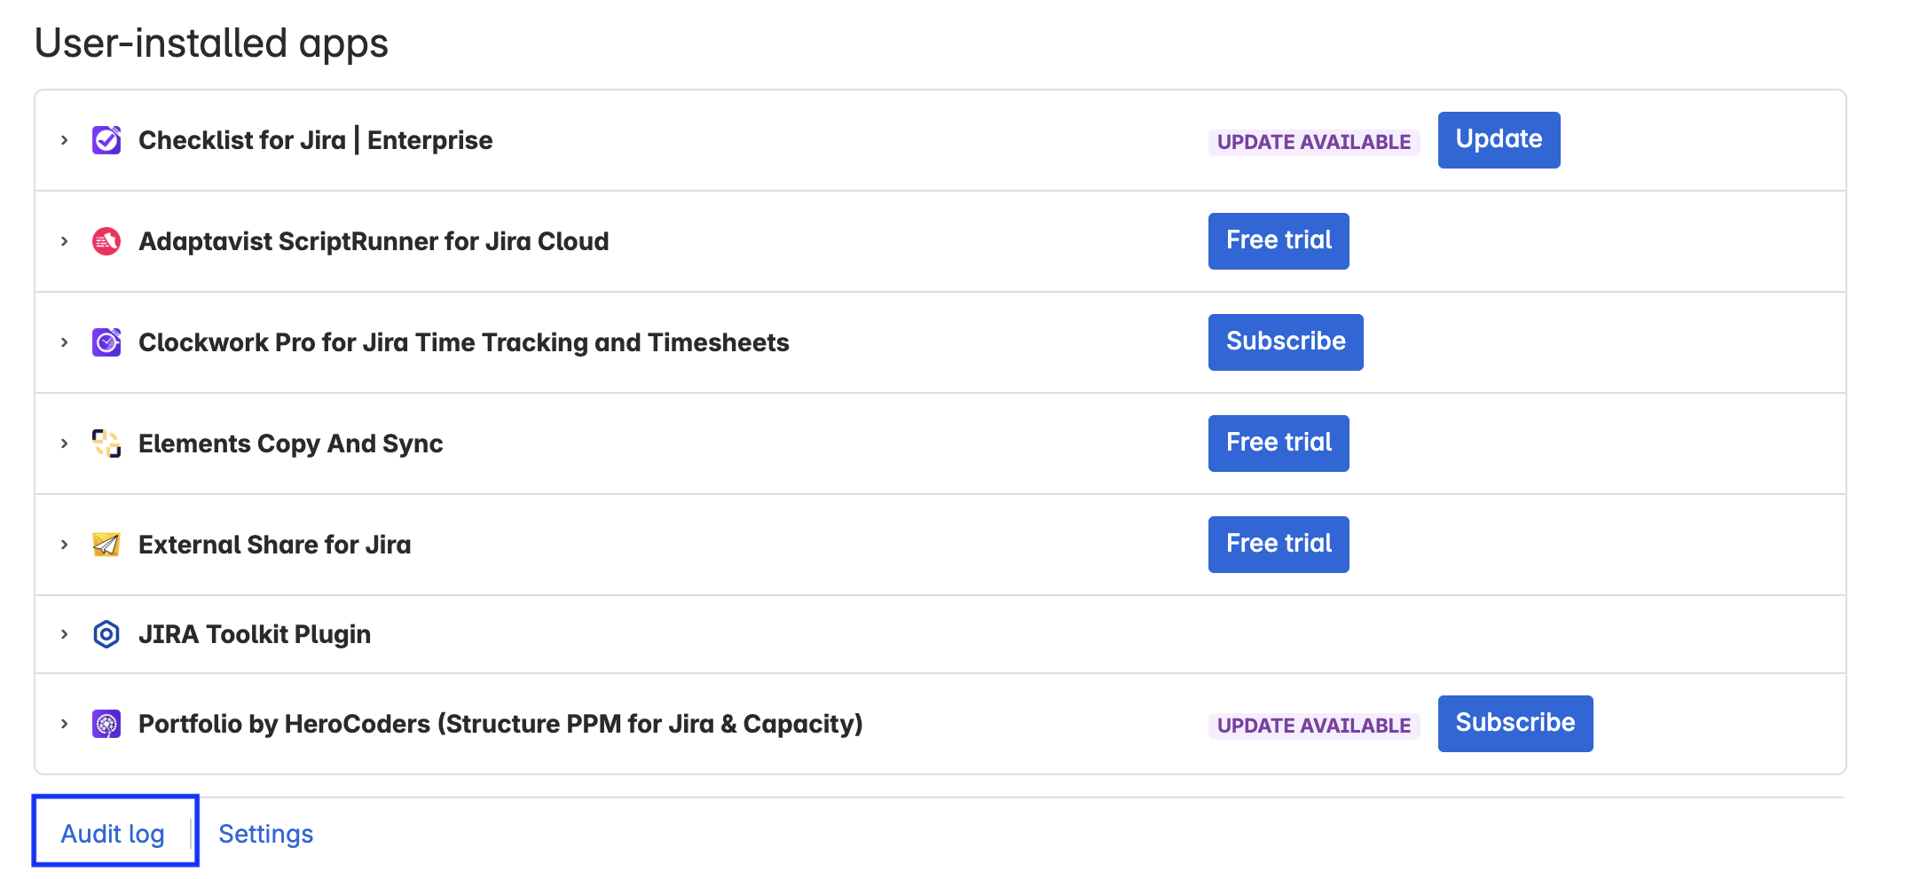
Task: Start free trial for Adaptavist ScriptRunner
Action: 1279,241
